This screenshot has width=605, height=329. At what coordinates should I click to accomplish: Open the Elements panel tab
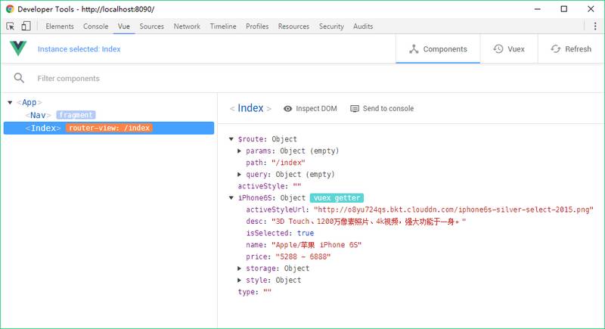60,26
